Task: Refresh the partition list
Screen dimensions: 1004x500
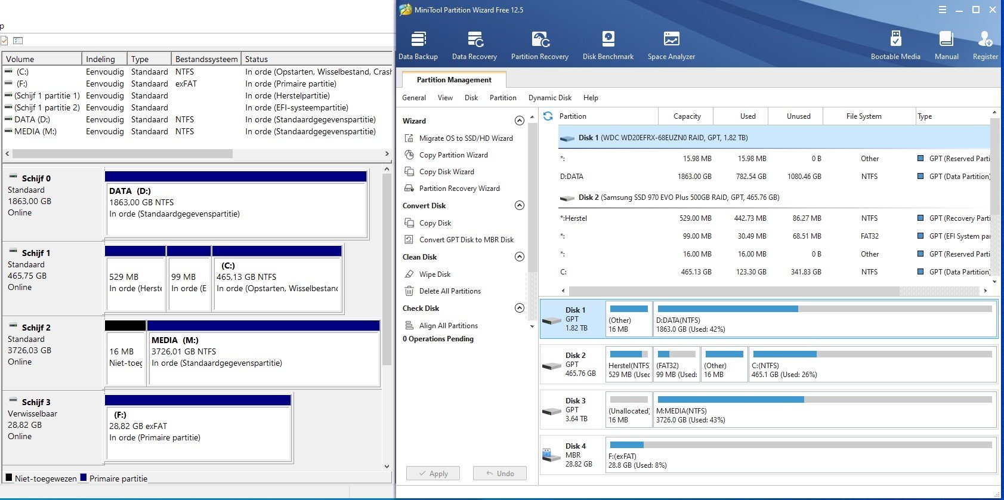Action: point(548,116)
